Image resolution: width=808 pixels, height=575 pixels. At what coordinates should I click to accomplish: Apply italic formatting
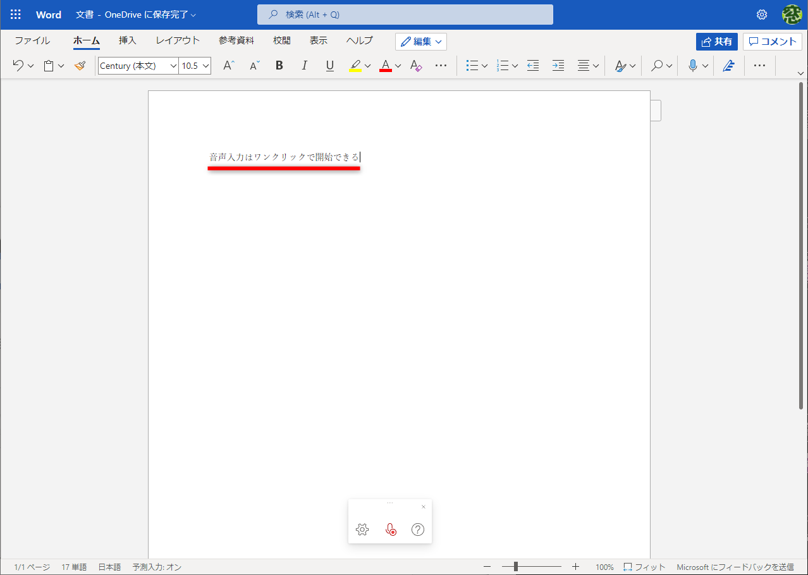(304, 65)
